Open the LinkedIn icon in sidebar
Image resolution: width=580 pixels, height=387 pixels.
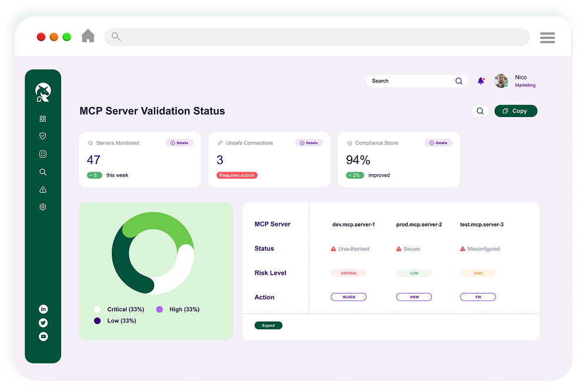(43, 309)
